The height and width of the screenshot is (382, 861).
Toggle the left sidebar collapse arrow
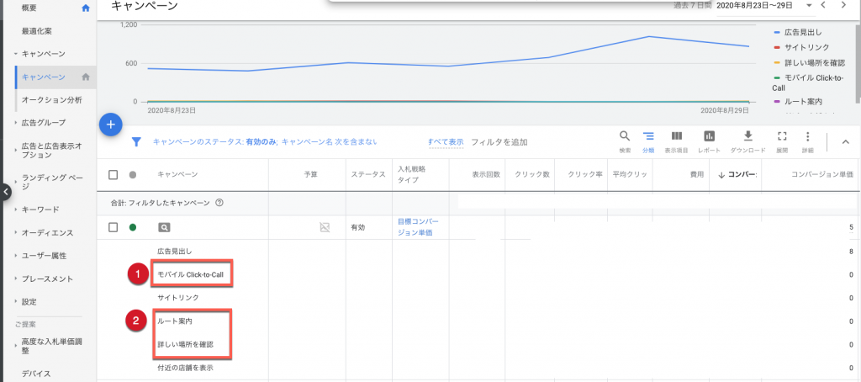pyautogui.click(x=5, y=193)
